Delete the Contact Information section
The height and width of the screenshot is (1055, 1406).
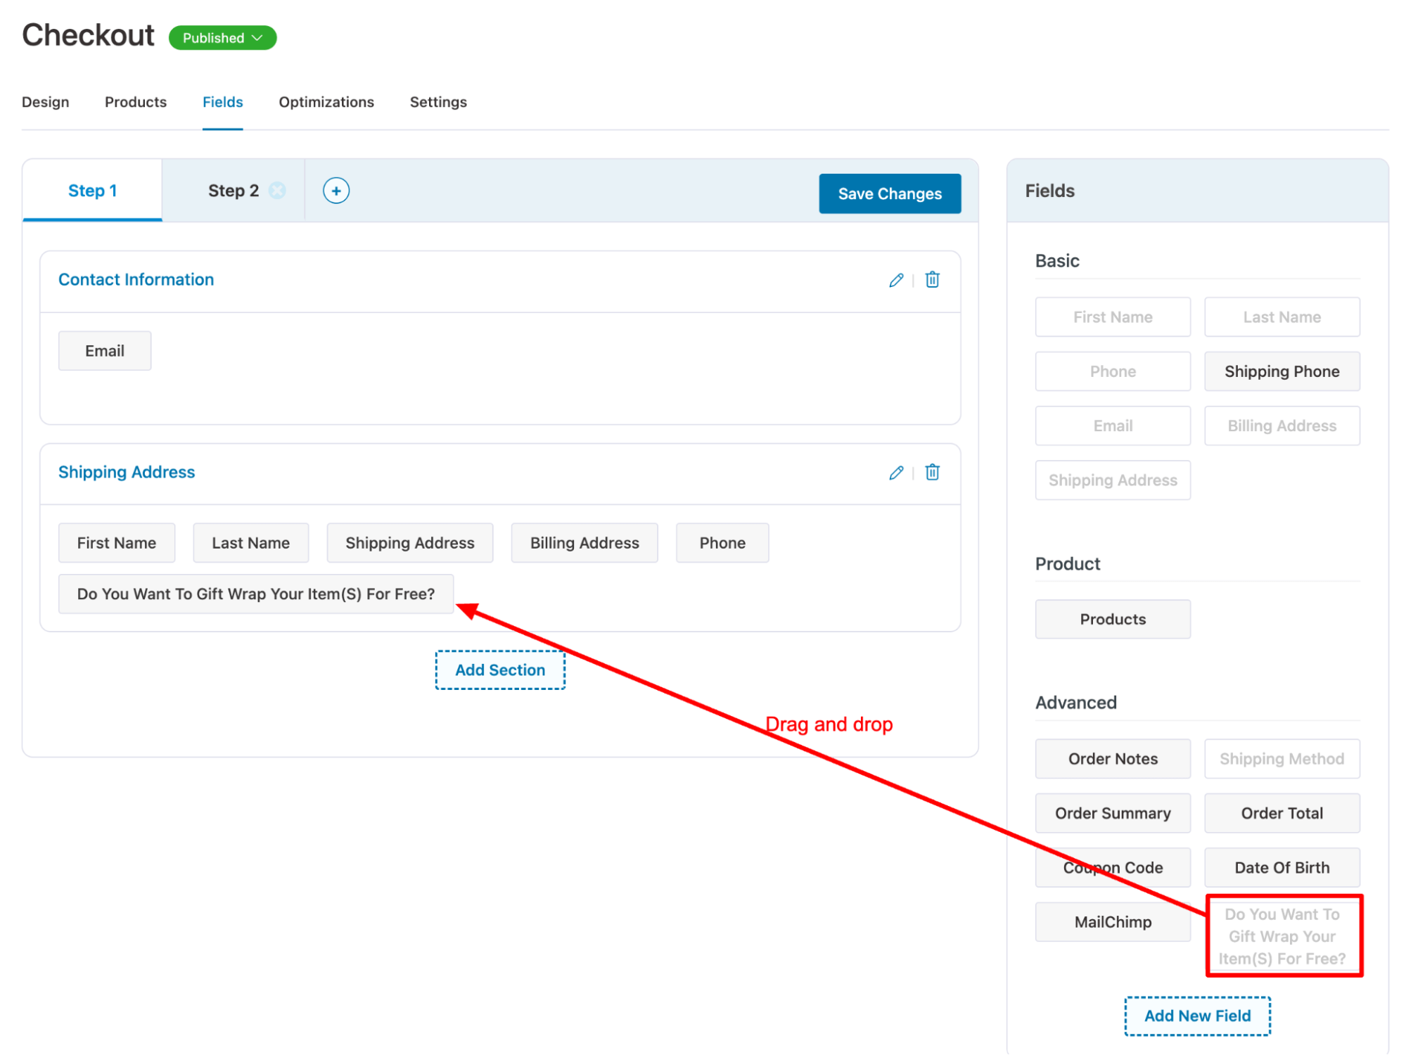[x=932, y=279]
